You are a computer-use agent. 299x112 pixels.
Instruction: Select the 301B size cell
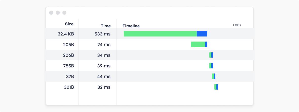point(69,87)
